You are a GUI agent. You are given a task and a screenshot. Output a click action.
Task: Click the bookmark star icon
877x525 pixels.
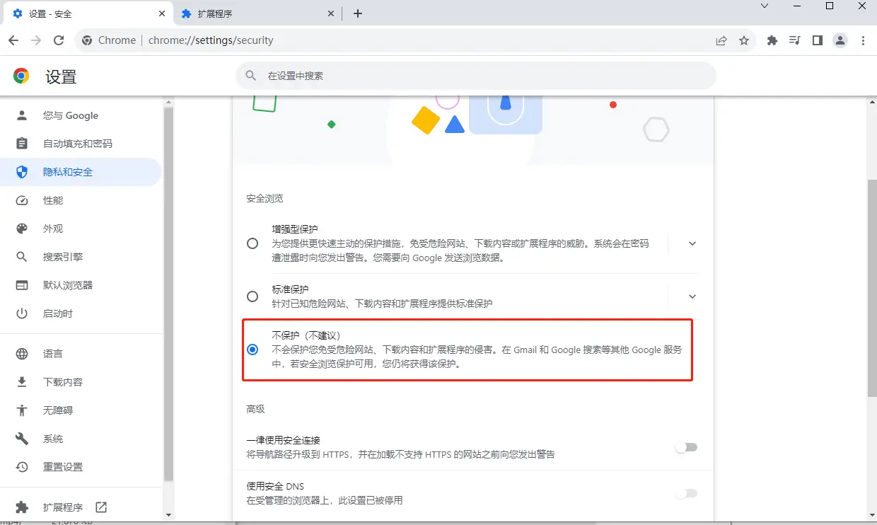(745, 40)
